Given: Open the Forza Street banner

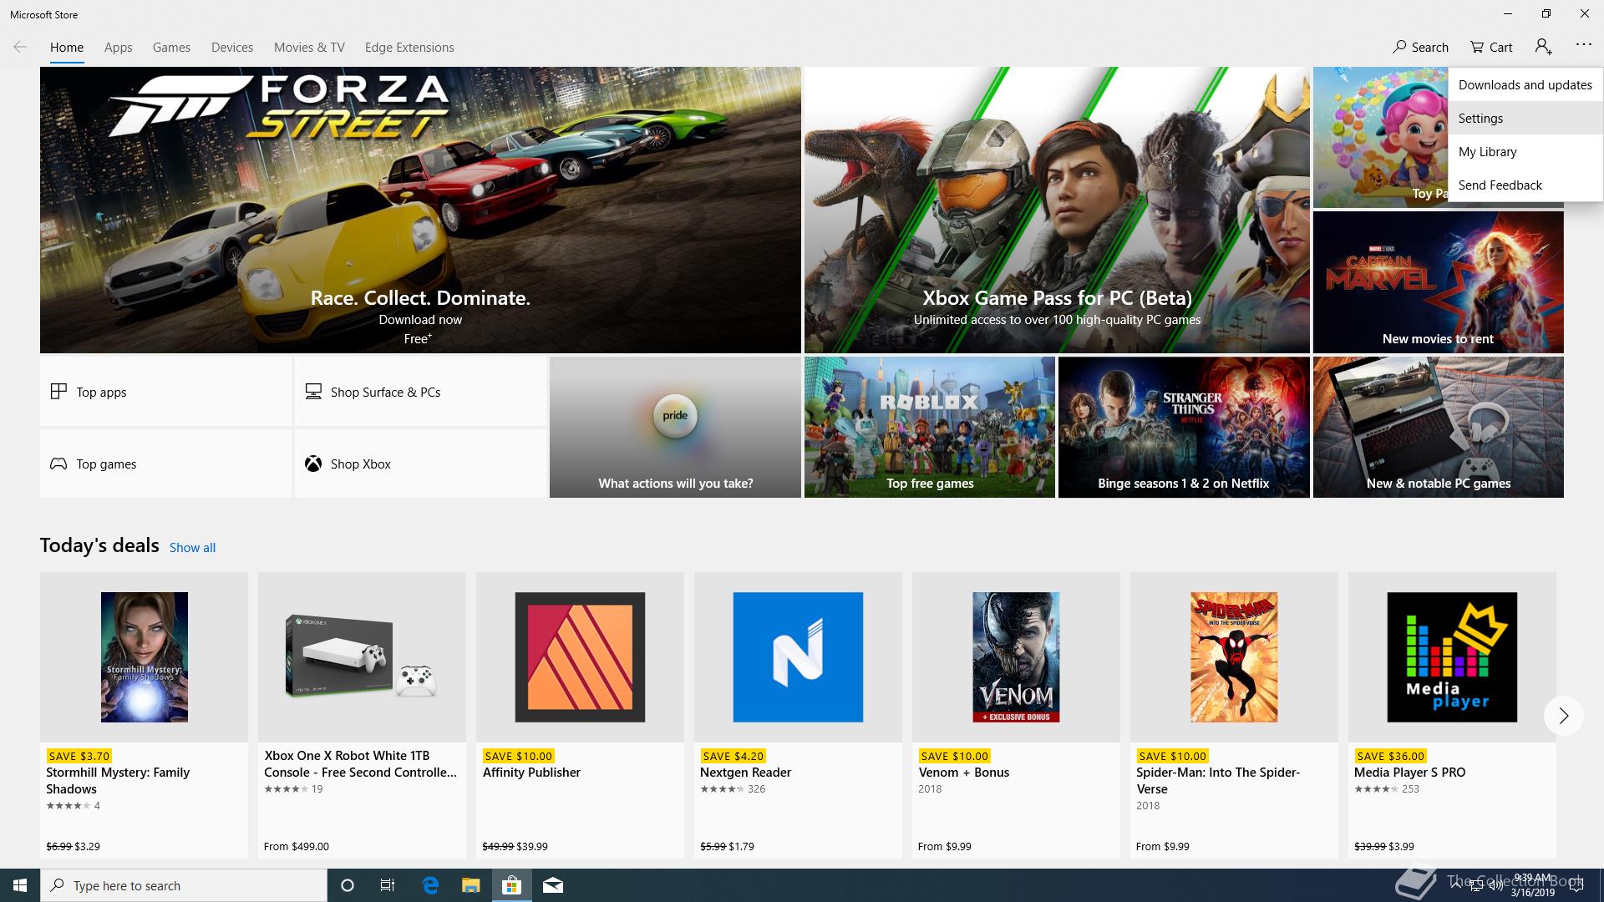Looking at the screenshot, I should tap(420, 210).
